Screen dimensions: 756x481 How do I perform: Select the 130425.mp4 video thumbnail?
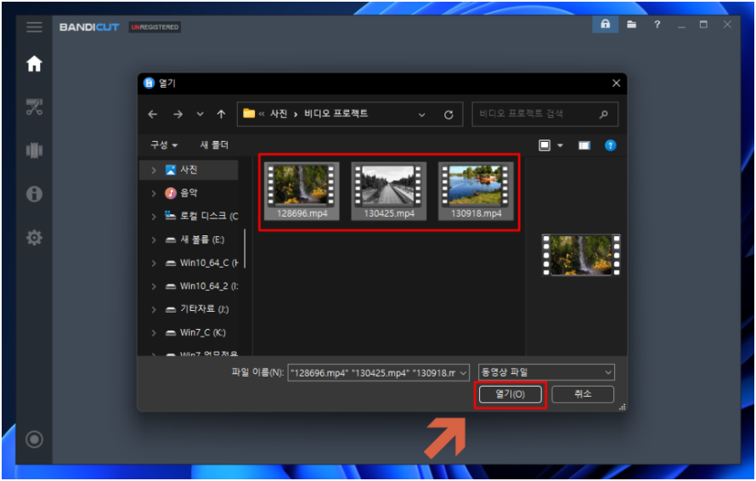[x=388, y=190]
